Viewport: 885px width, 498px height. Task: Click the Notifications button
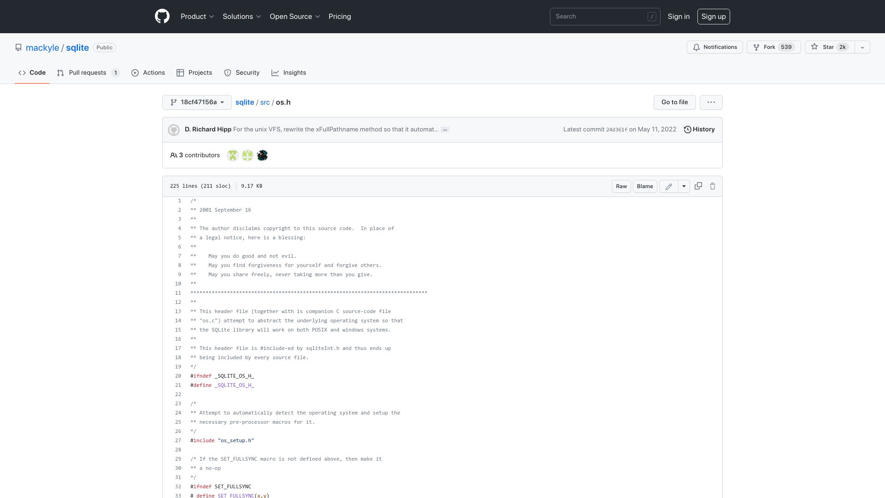pos(715,47)
